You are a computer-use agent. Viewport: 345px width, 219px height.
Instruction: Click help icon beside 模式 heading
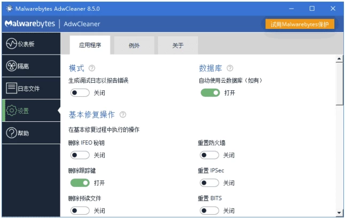pos(92,68)
